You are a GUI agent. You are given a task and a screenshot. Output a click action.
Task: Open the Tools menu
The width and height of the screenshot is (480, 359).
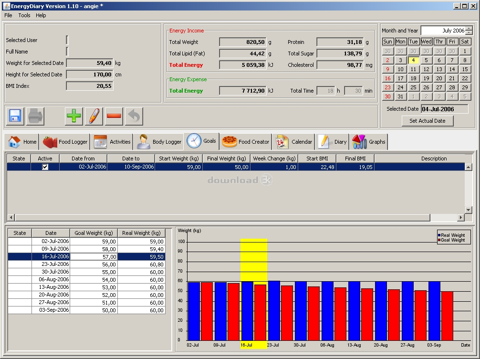24,15
